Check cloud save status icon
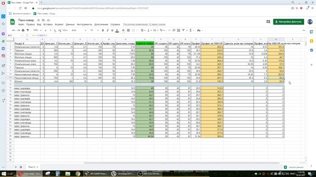Image resolution: width=316 pixels, height=177 pixels. (x=48, y=20)
